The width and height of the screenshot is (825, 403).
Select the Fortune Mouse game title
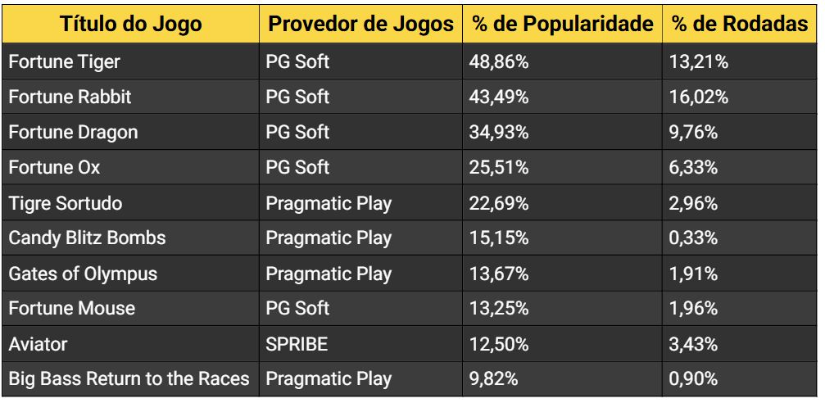pyautogui.click(x=71, y=308)
